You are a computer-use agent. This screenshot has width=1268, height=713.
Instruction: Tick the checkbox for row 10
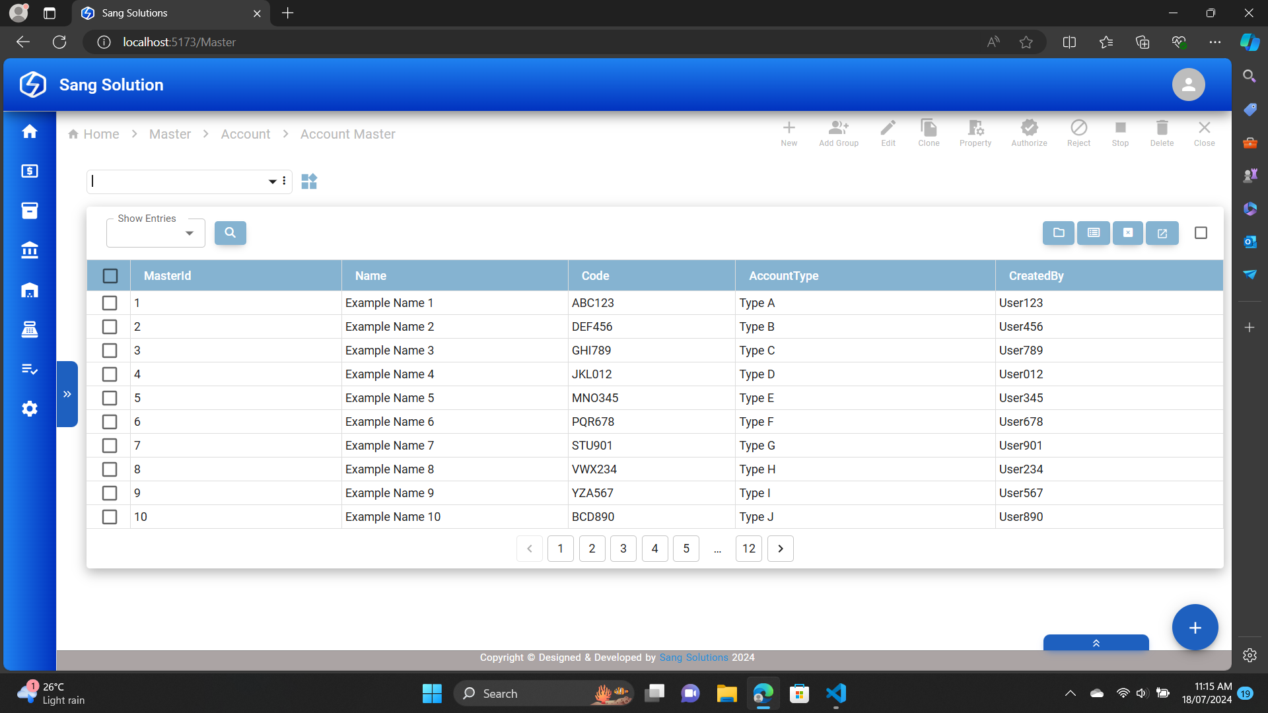coord(110,517)
